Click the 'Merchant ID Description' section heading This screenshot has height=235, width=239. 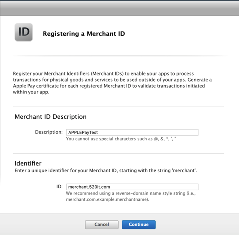click(x=51, y=117)
